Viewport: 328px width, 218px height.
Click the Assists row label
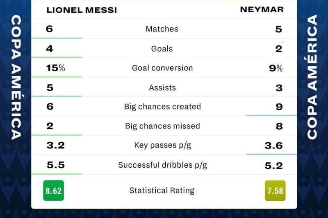point(162,88)
